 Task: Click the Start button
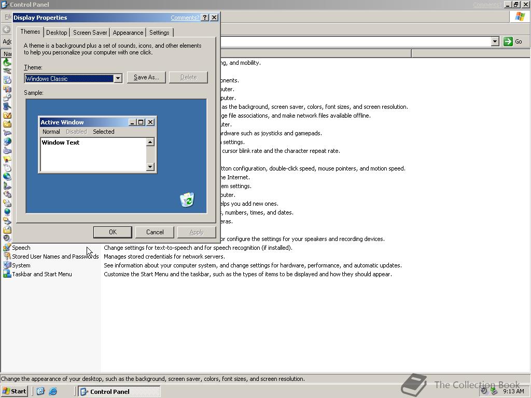pyautogui.click(x=15, y=391)
